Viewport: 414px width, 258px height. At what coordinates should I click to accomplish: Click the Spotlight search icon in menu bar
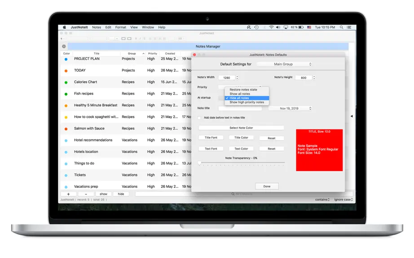pos(341,27)
